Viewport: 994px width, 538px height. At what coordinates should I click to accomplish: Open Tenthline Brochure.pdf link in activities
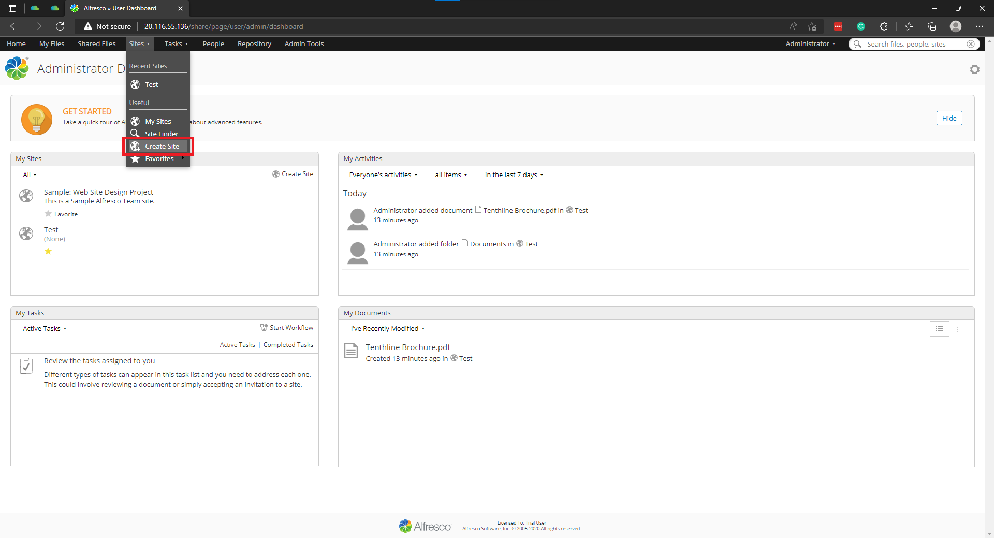519,210
